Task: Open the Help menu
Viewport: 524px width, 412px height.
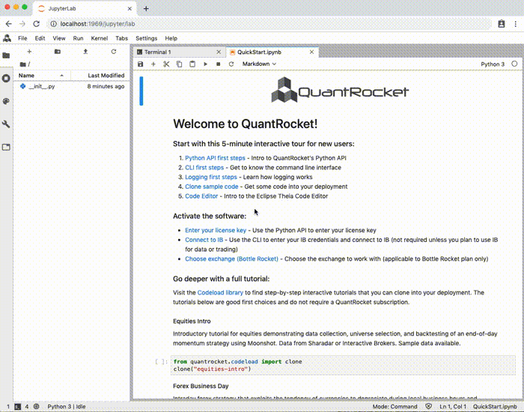Action: pyautogui.click(x=171, y=38)
